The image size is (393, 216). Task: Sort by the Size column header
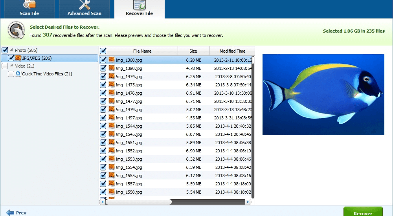193,51
